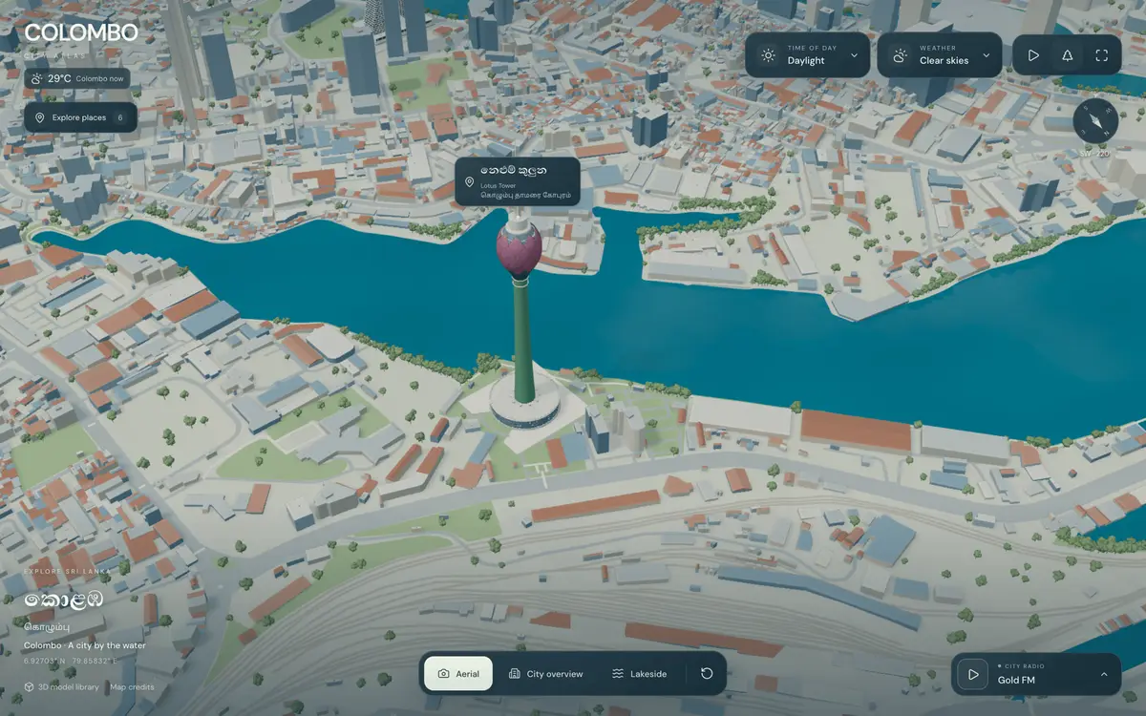Click the SW 220° heading readout
Screen dimensions: 1146x716
pyautogui.click(x=1095, y=154)
